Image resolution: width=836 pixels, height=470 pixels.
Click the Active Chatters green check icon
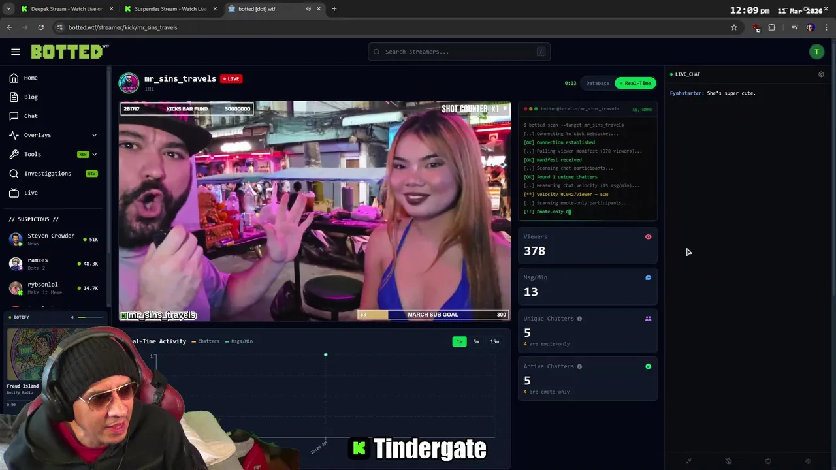coord(648,366)
